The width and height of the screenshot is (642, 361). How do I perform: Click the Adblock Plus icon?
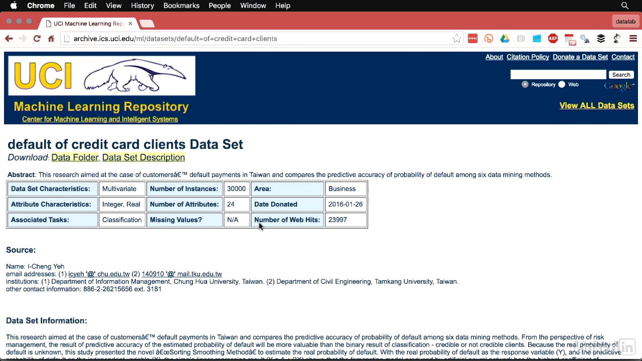pyautogui.click(x=553, y=39)
